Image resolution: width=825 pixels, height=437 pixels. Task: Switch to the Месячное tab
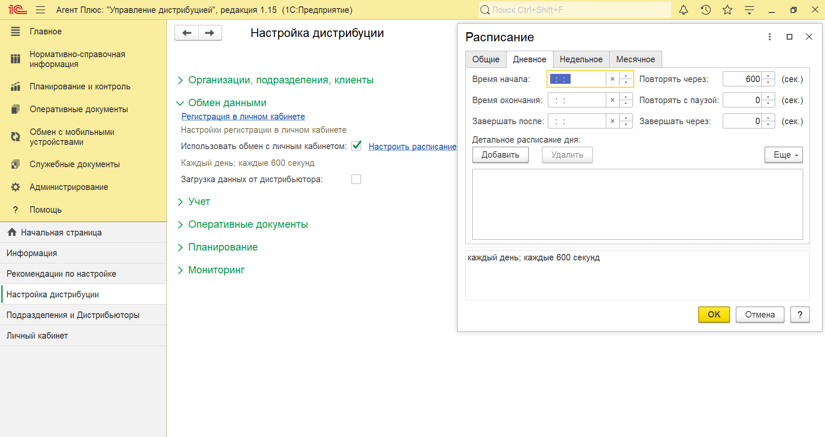[x=636, y=59]
